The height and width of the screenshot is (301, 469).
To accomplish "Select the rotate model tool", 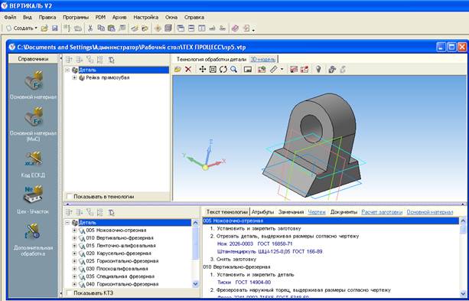I will [x=223, y=70].
